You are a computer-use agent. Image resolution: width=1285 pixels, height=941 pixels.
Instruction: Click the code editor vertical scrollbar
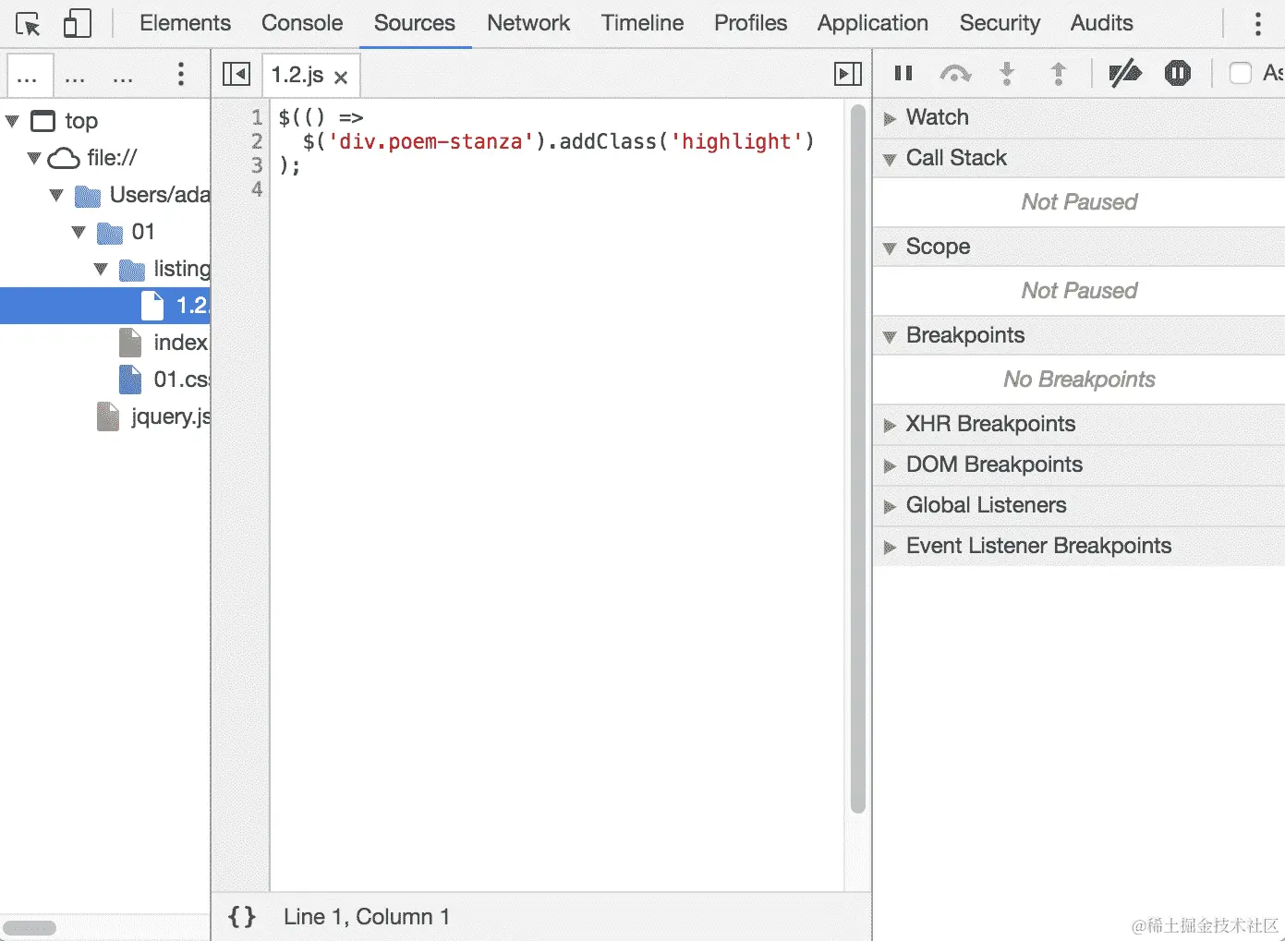[x=857, y=459]
